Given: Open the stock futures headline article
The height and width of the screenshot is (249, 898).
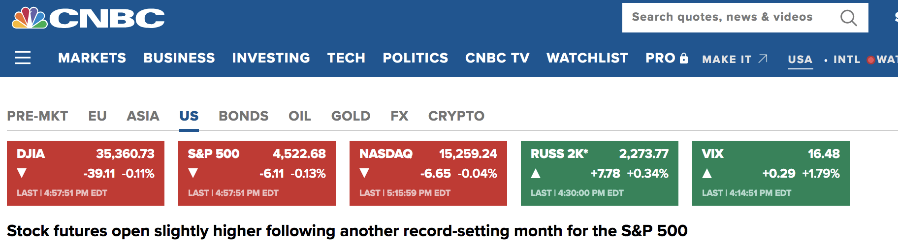Looking at the screenshot, I should point(347,231).
